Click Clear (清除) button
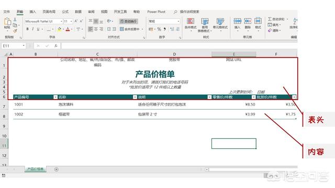The width and height of the screenshot is (335, 188). 274,30
